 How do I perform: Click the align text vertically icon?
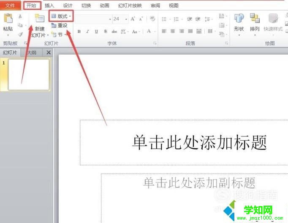[223, 25]
